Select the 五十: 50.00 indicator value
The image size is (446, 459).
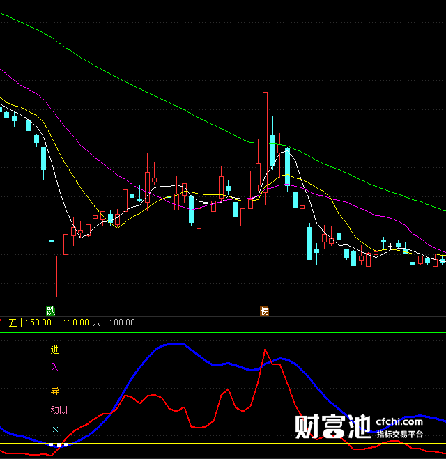(30, 322)
